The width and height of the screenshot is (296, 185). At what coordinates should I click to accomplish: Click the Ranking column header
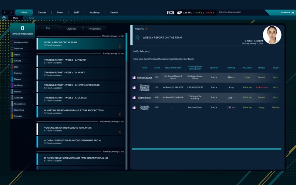point(231,68)
